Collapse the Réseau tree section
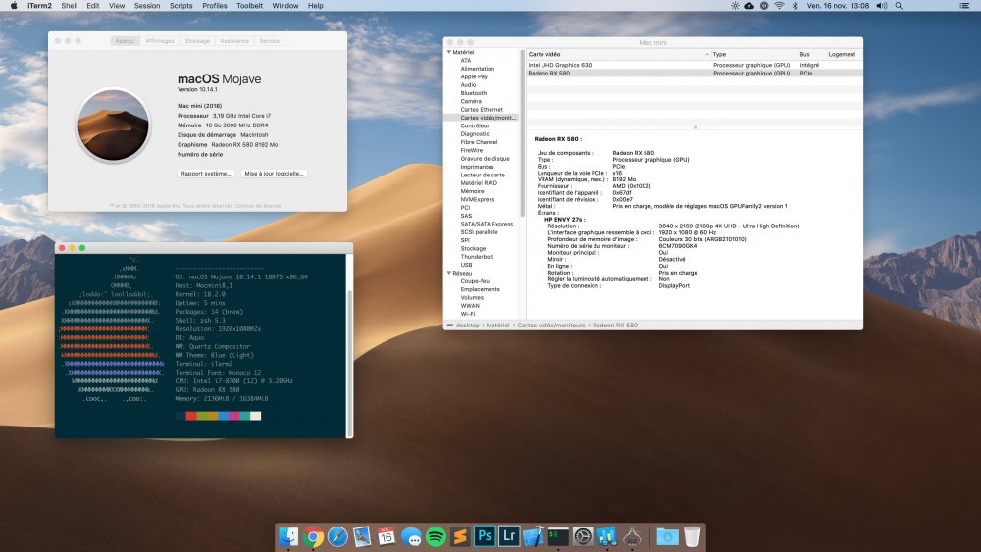This screenshot has height=552, width=981. [449, 273]
